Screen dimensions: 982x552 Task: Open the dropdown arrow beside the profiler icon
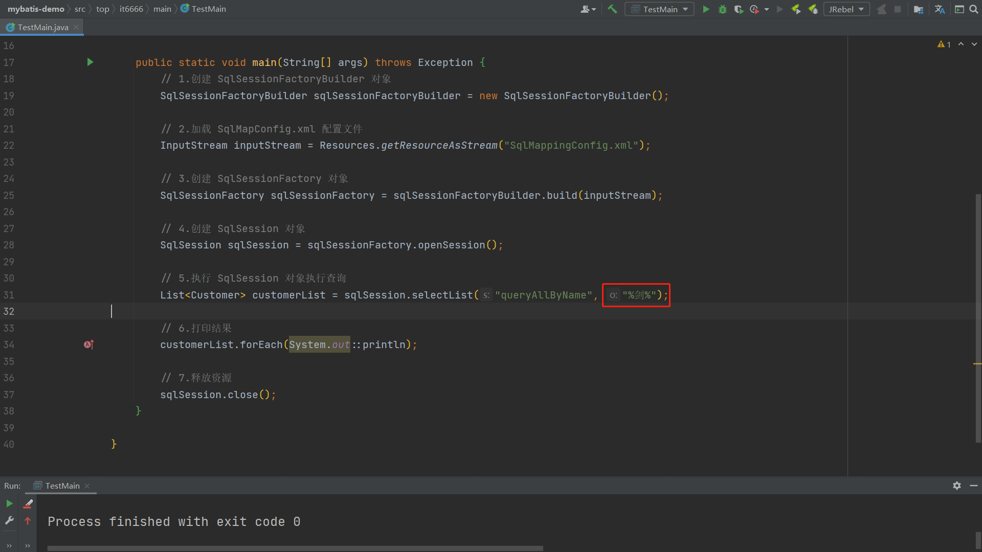[x=766, y=9]
